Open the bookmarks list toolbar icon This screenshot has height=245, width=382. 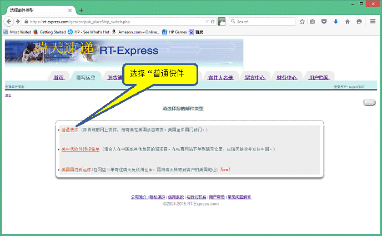[313, 22]
